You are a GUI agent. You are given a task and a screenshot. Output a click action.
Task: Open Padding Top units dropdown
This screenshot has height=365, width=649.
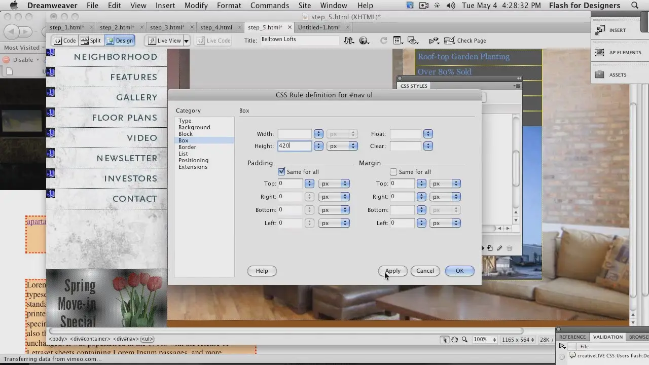pyautogui.click(x=334, y=184)
